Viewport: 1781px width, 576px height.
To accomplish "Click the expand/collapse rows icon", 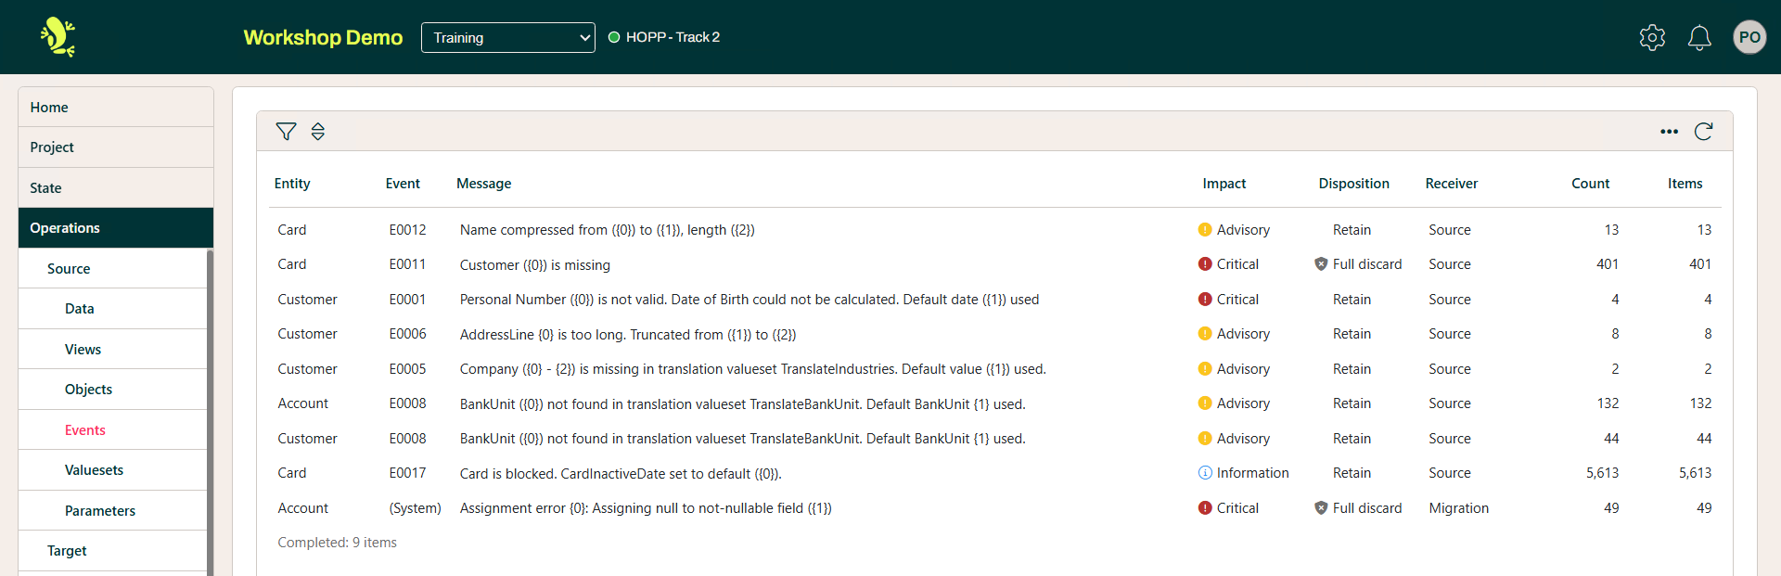I will [318, 132].
